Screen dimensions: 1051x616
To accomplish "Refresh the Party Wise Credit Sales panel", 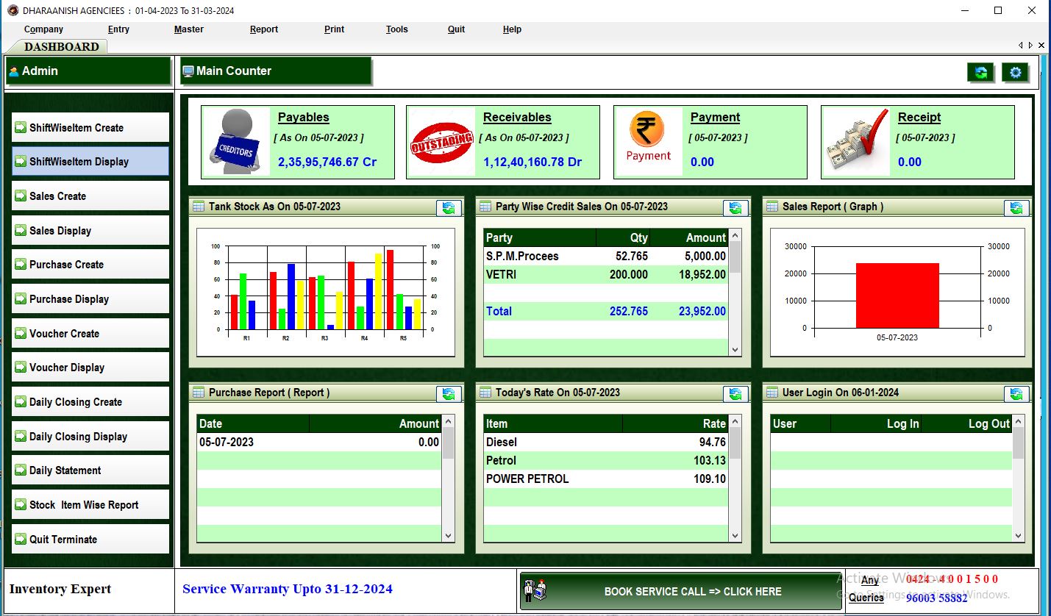I will tap(735, 208).
